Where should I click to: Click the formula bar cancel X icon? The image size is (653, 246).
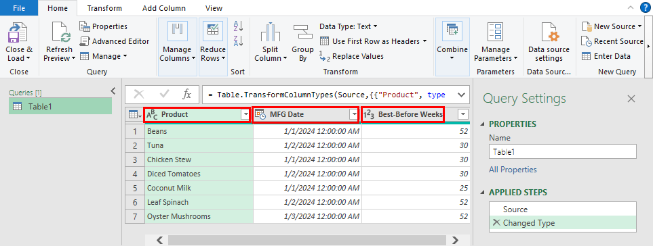139,95
